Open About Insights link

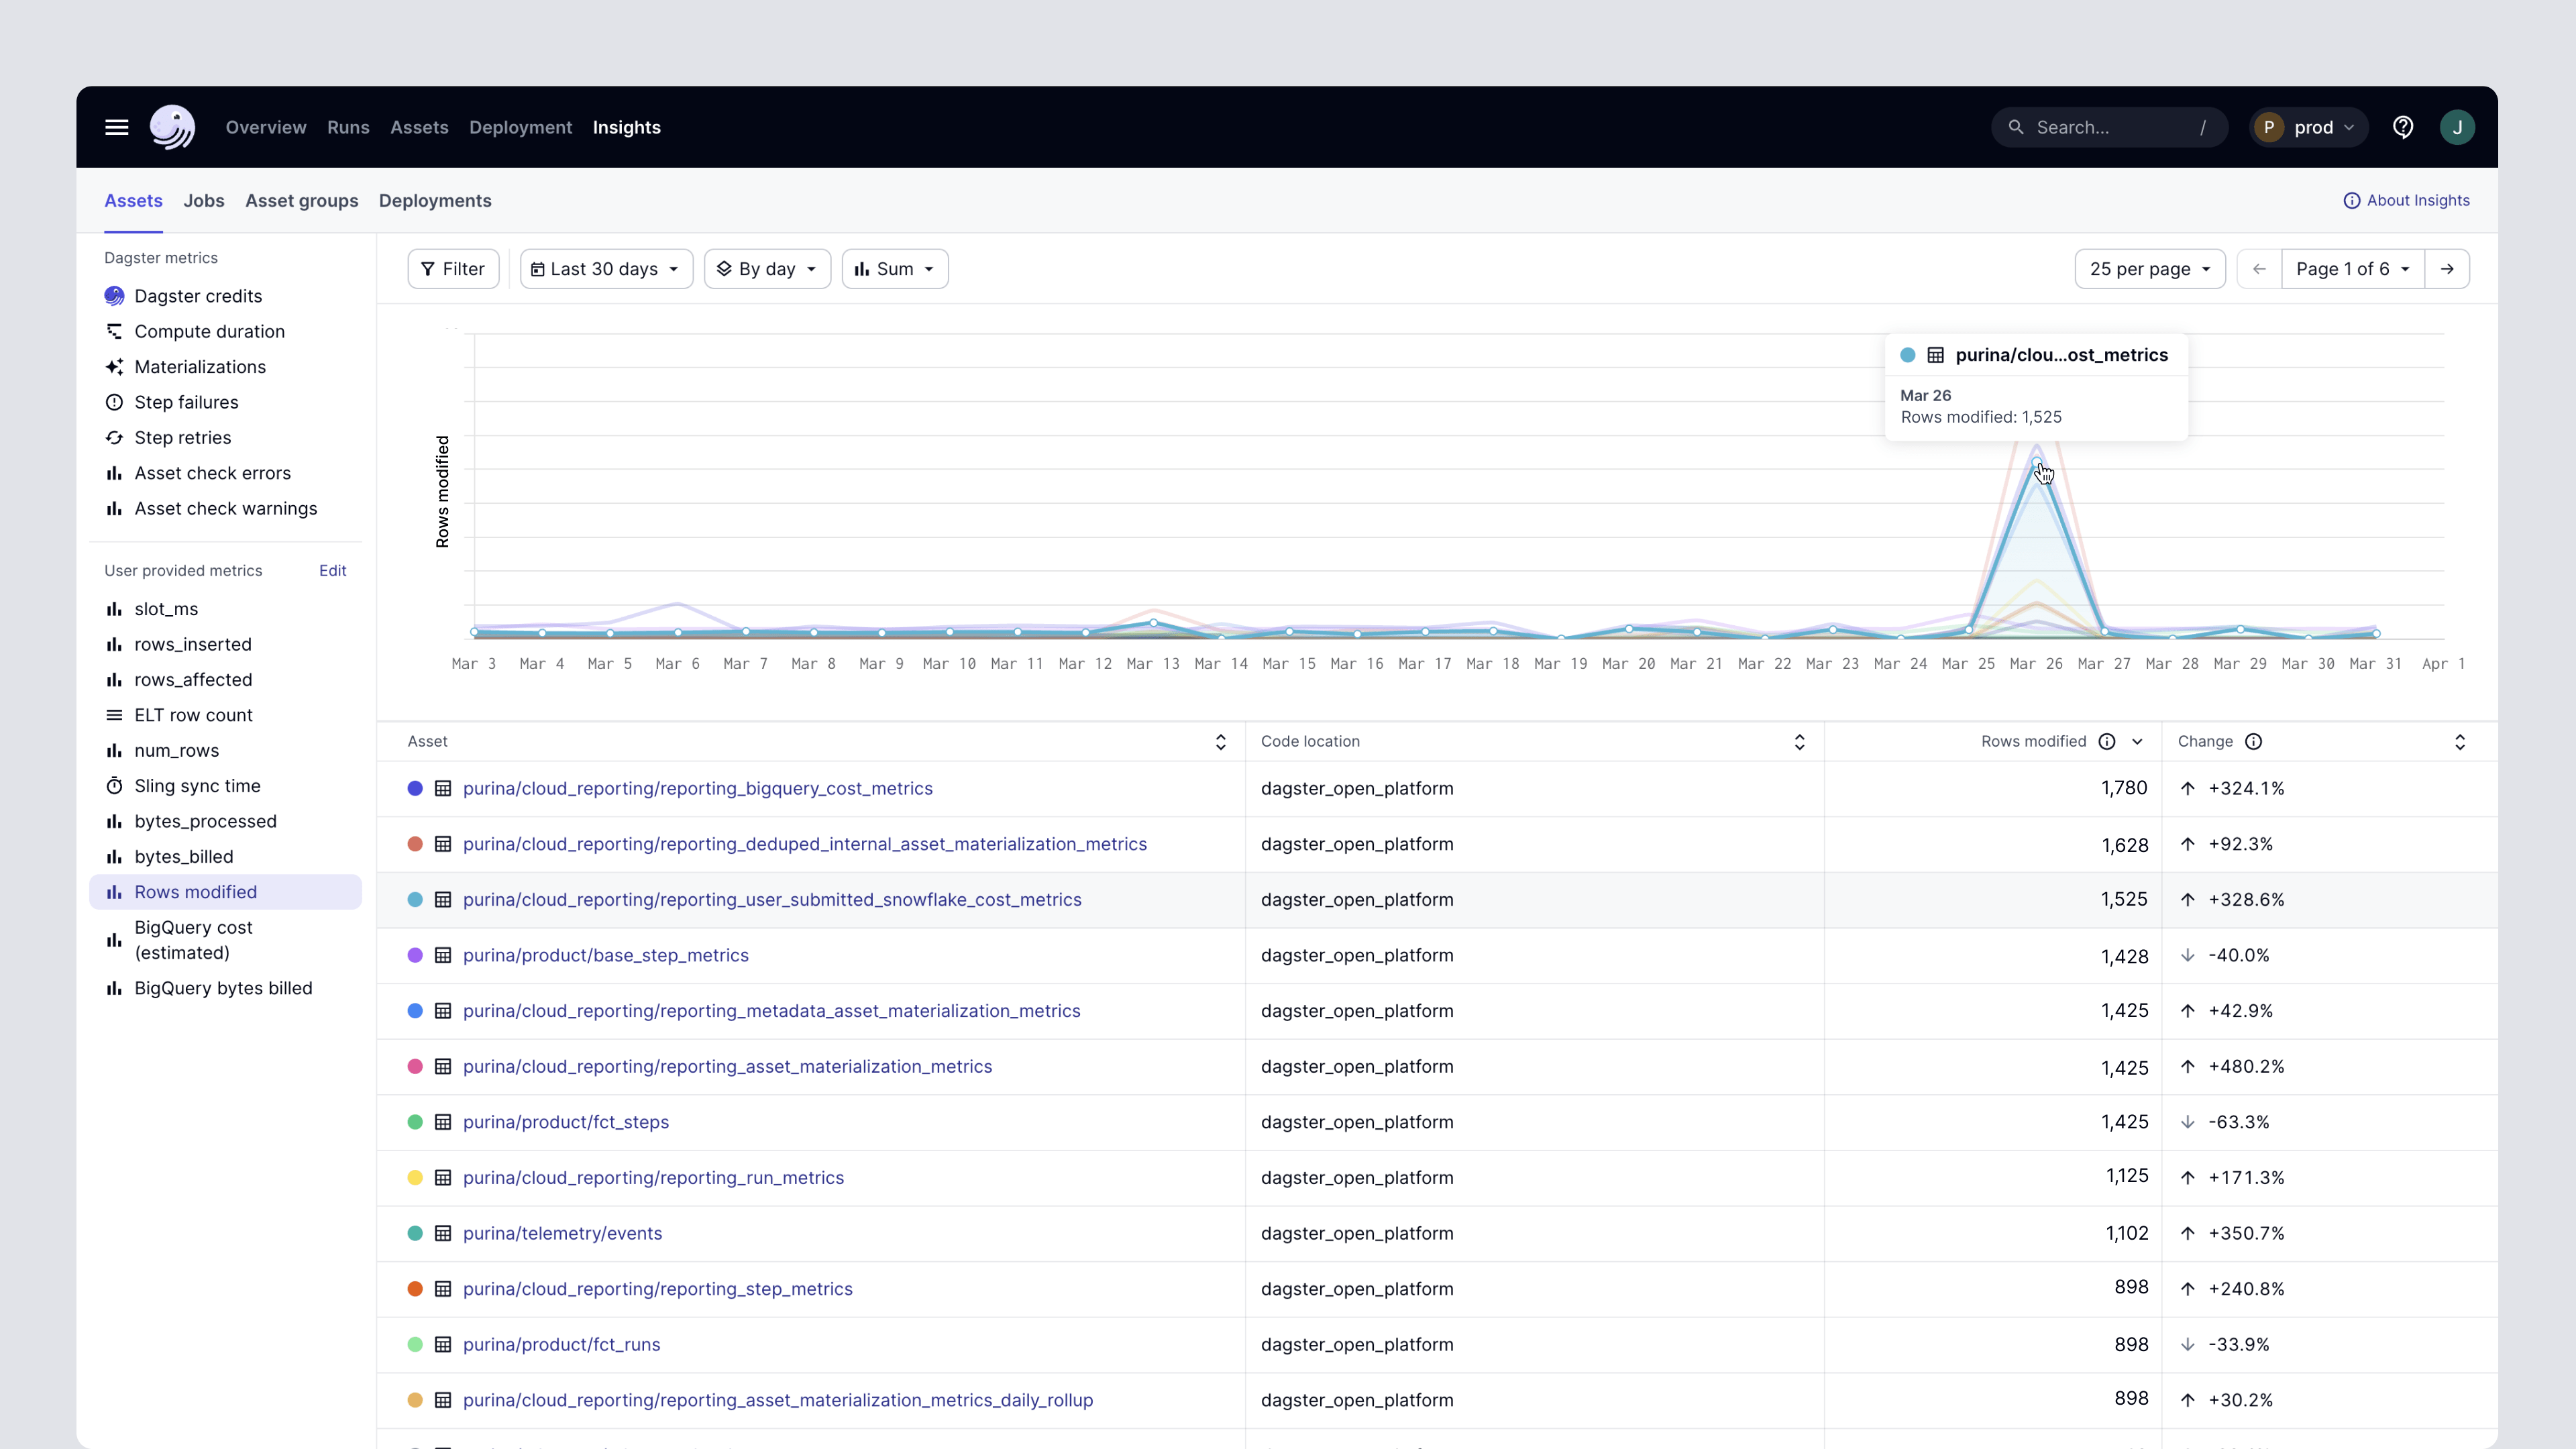2406,200
